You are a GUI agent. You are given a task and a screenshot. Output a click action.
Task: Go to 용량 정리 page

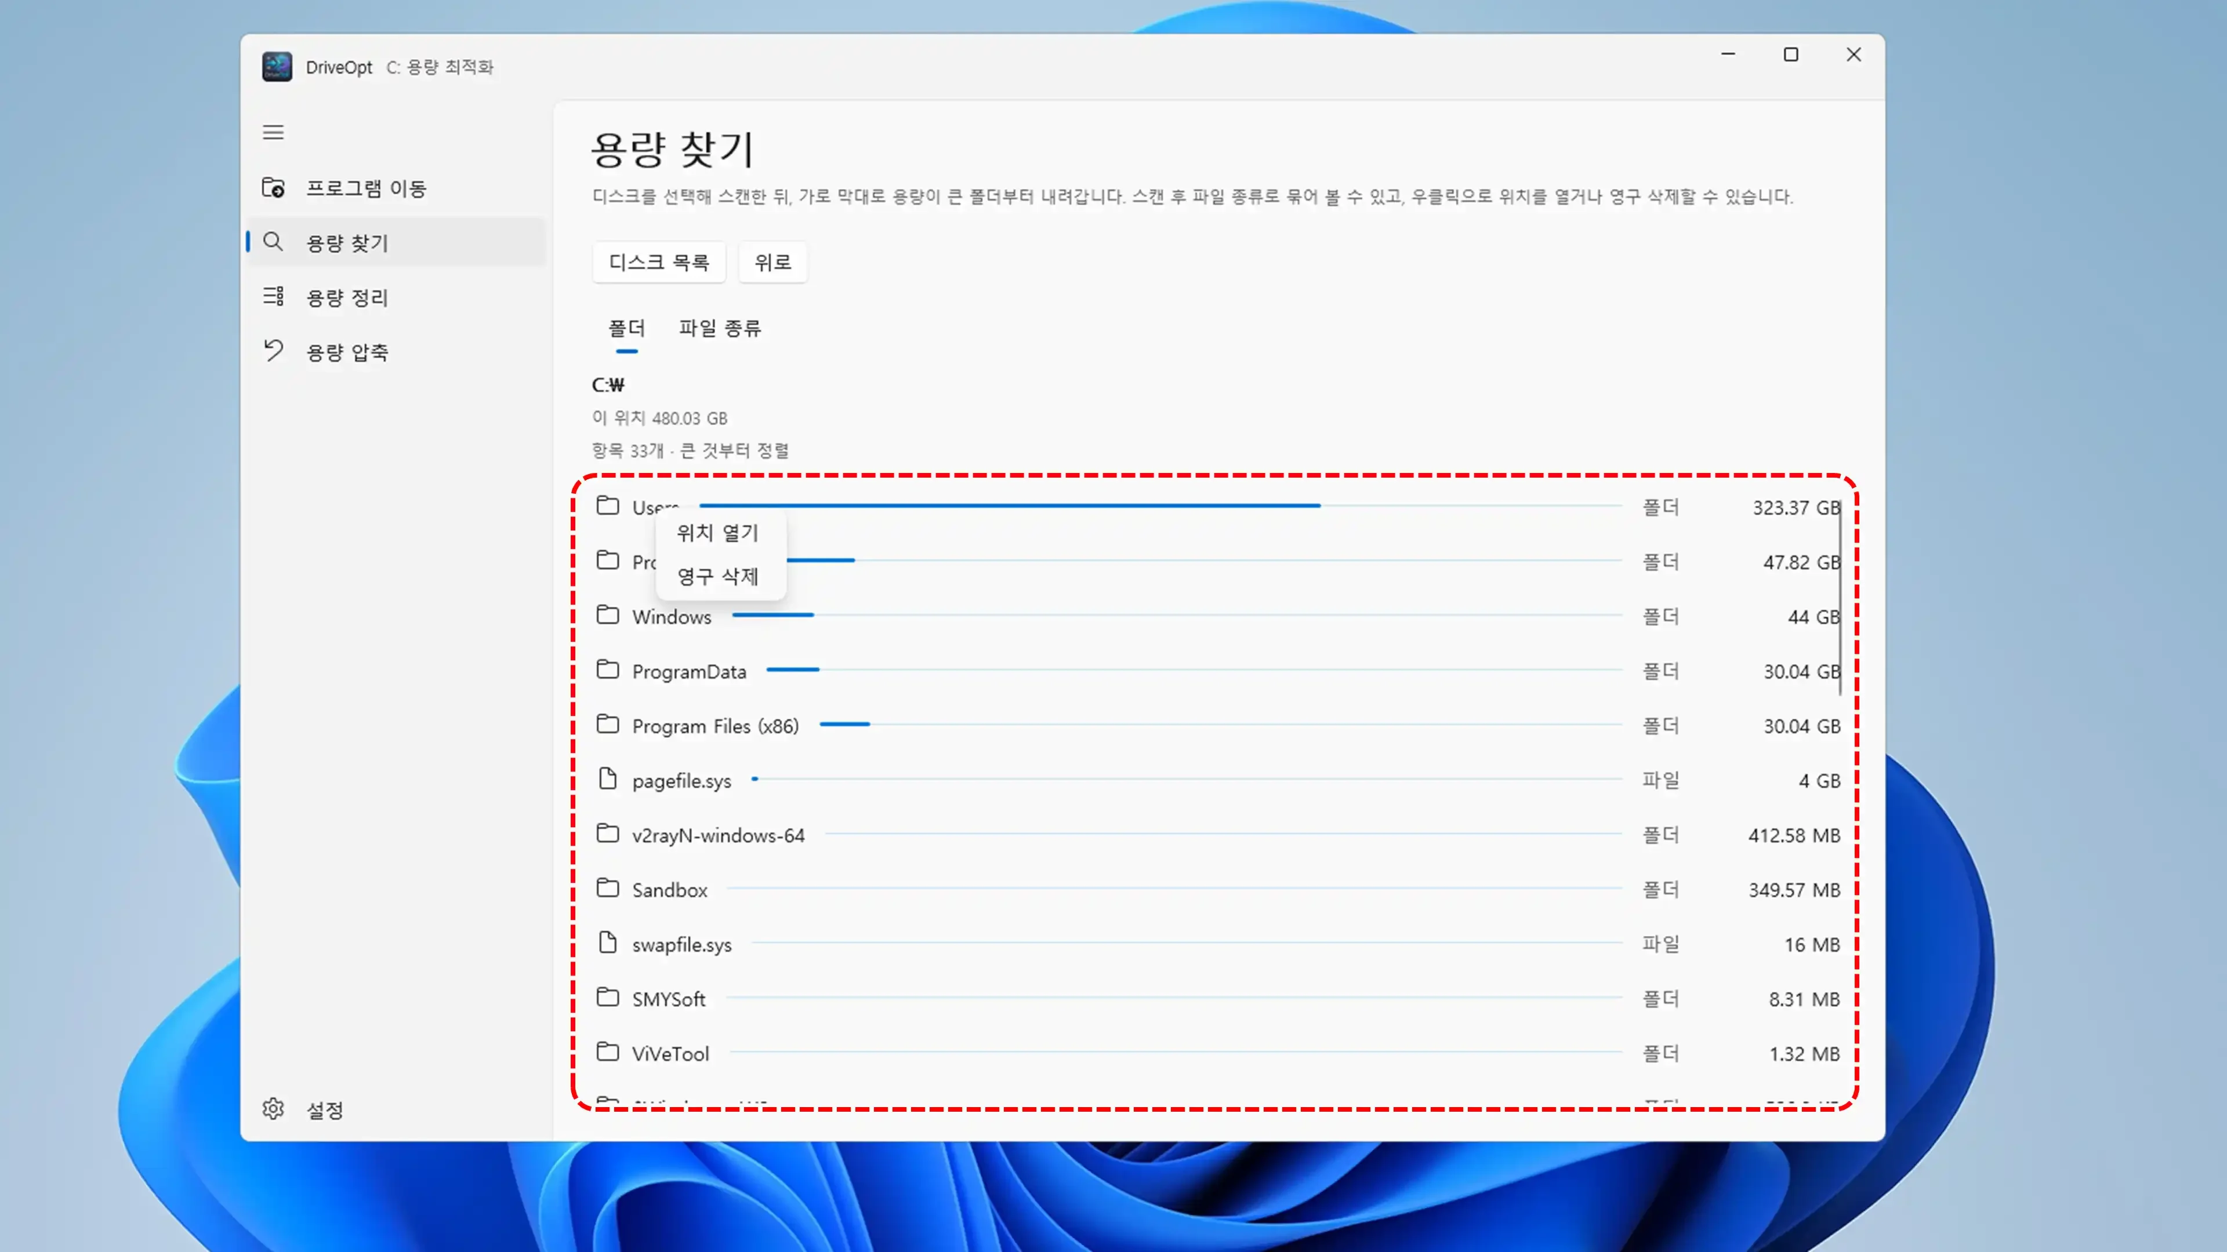pyautogui.click(x=396, y=297)
